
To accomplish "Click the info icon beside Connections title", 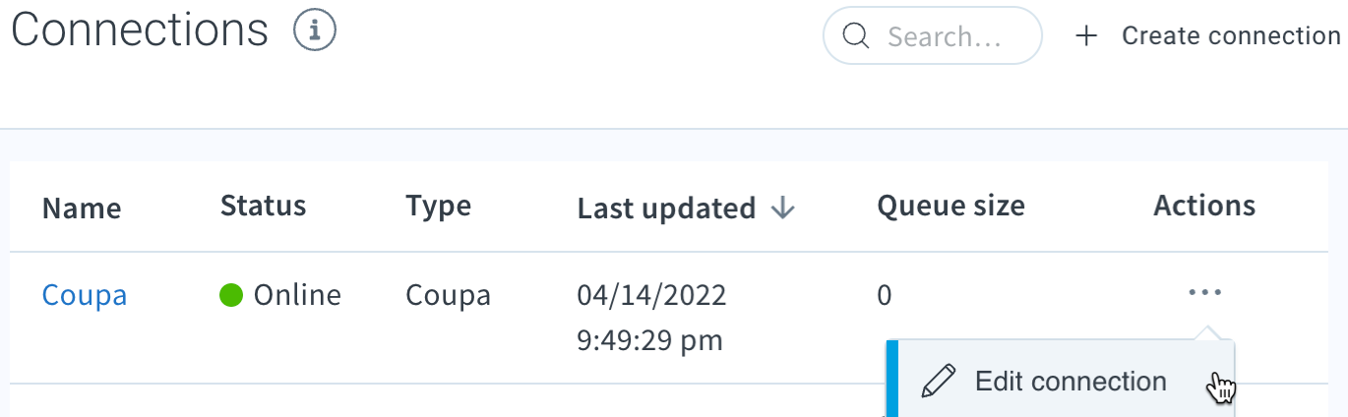I will point(315,31).
